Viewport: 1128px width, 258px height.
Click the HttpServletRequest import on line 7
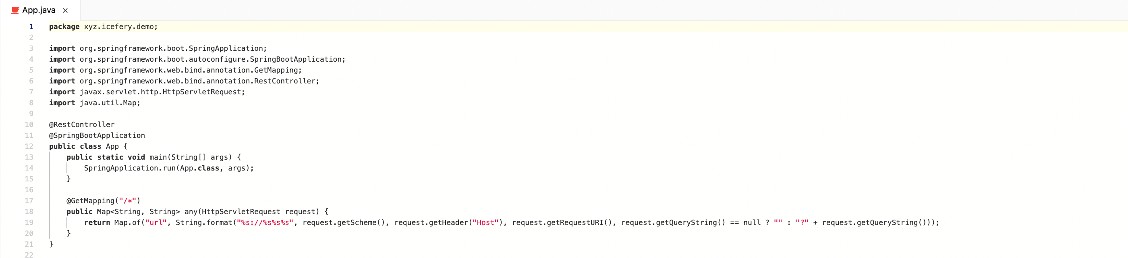pyautogui.click(x=147, y=92)
